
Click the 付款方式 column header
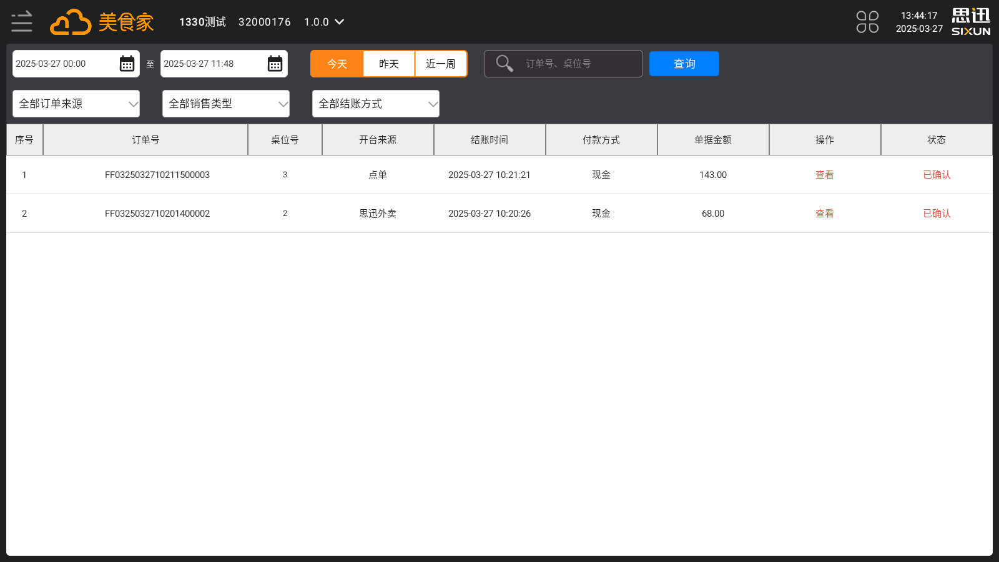601,140
